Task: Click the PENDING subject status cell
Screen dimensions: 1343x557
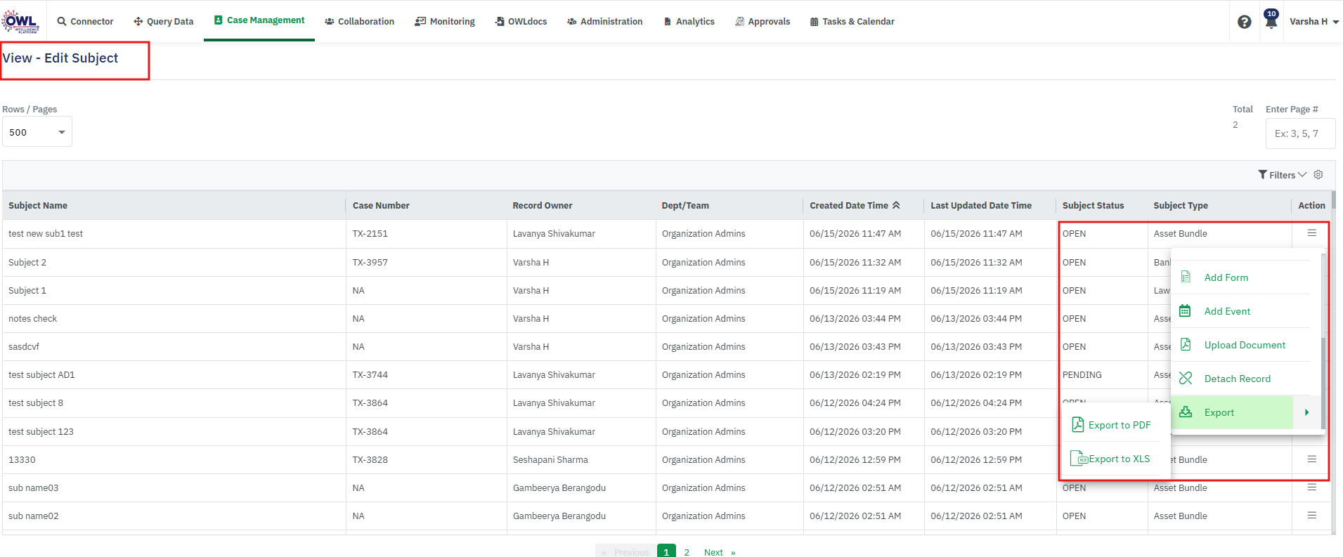Action: pyautogui.click(x=1082, y=375)
